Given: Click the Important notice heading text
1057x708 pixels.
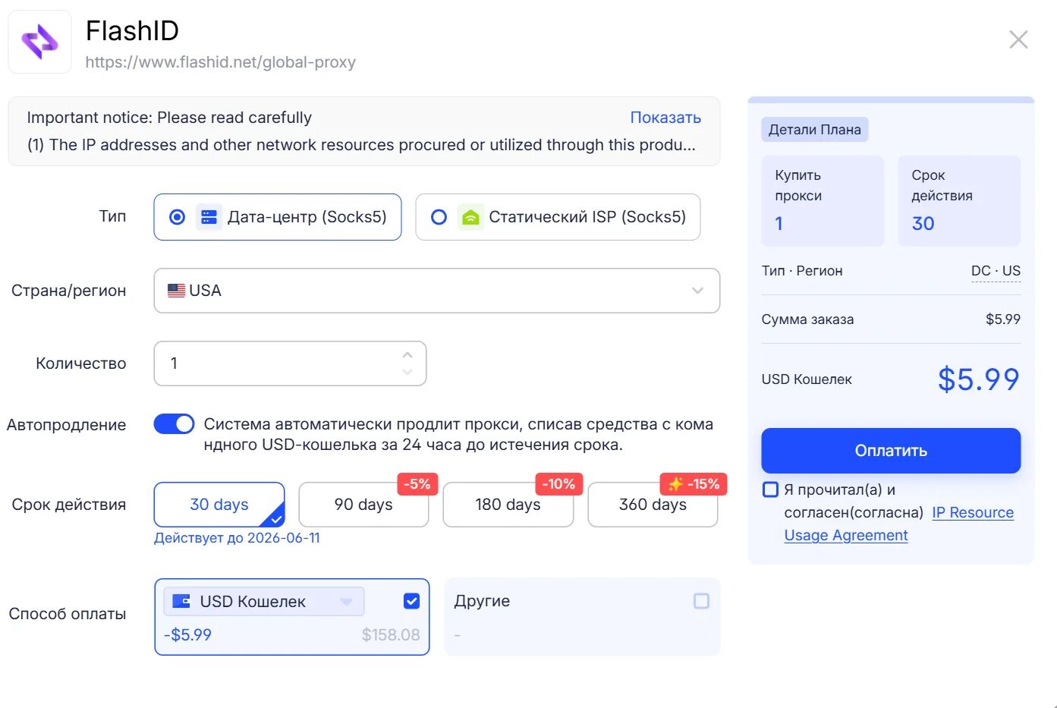Looking at the screenshot, I should coord(169,118).
